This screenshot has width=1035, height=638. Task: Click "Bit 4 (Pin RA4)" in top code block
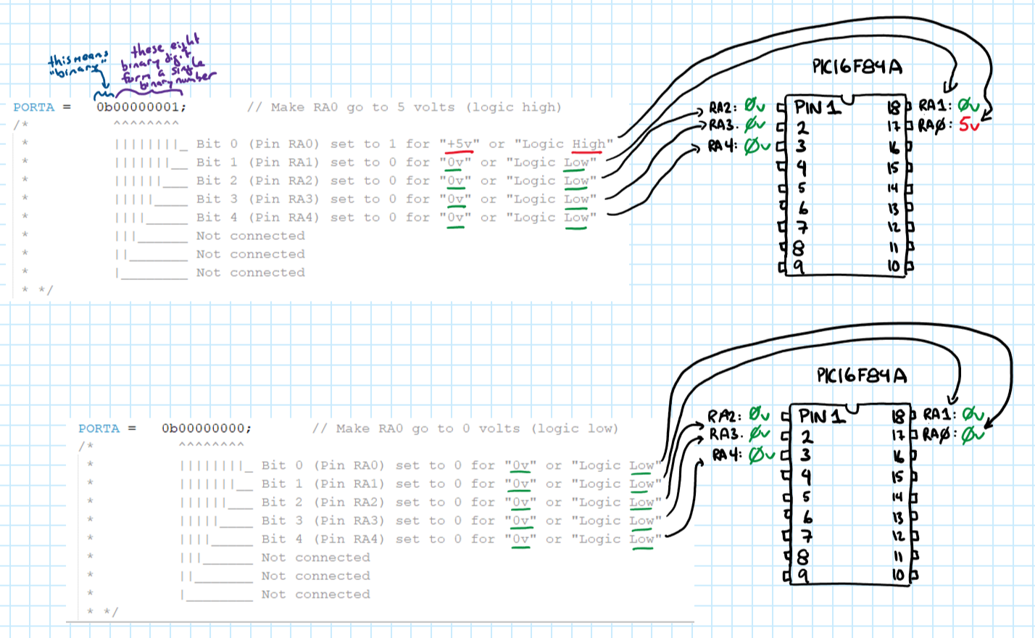[257, 217]
